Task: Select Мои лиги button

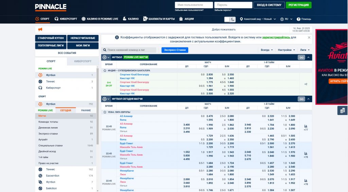Action: click(83, 45)
